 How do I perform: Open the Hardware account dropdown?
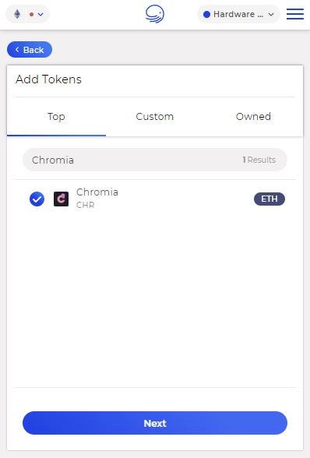click(x=238, y=14)
